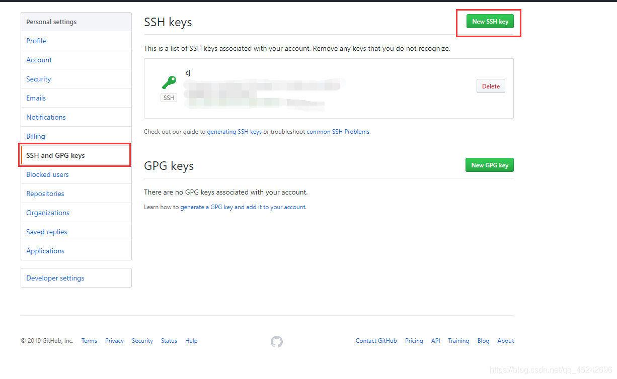Open the Blocked users page

[47, 174]
